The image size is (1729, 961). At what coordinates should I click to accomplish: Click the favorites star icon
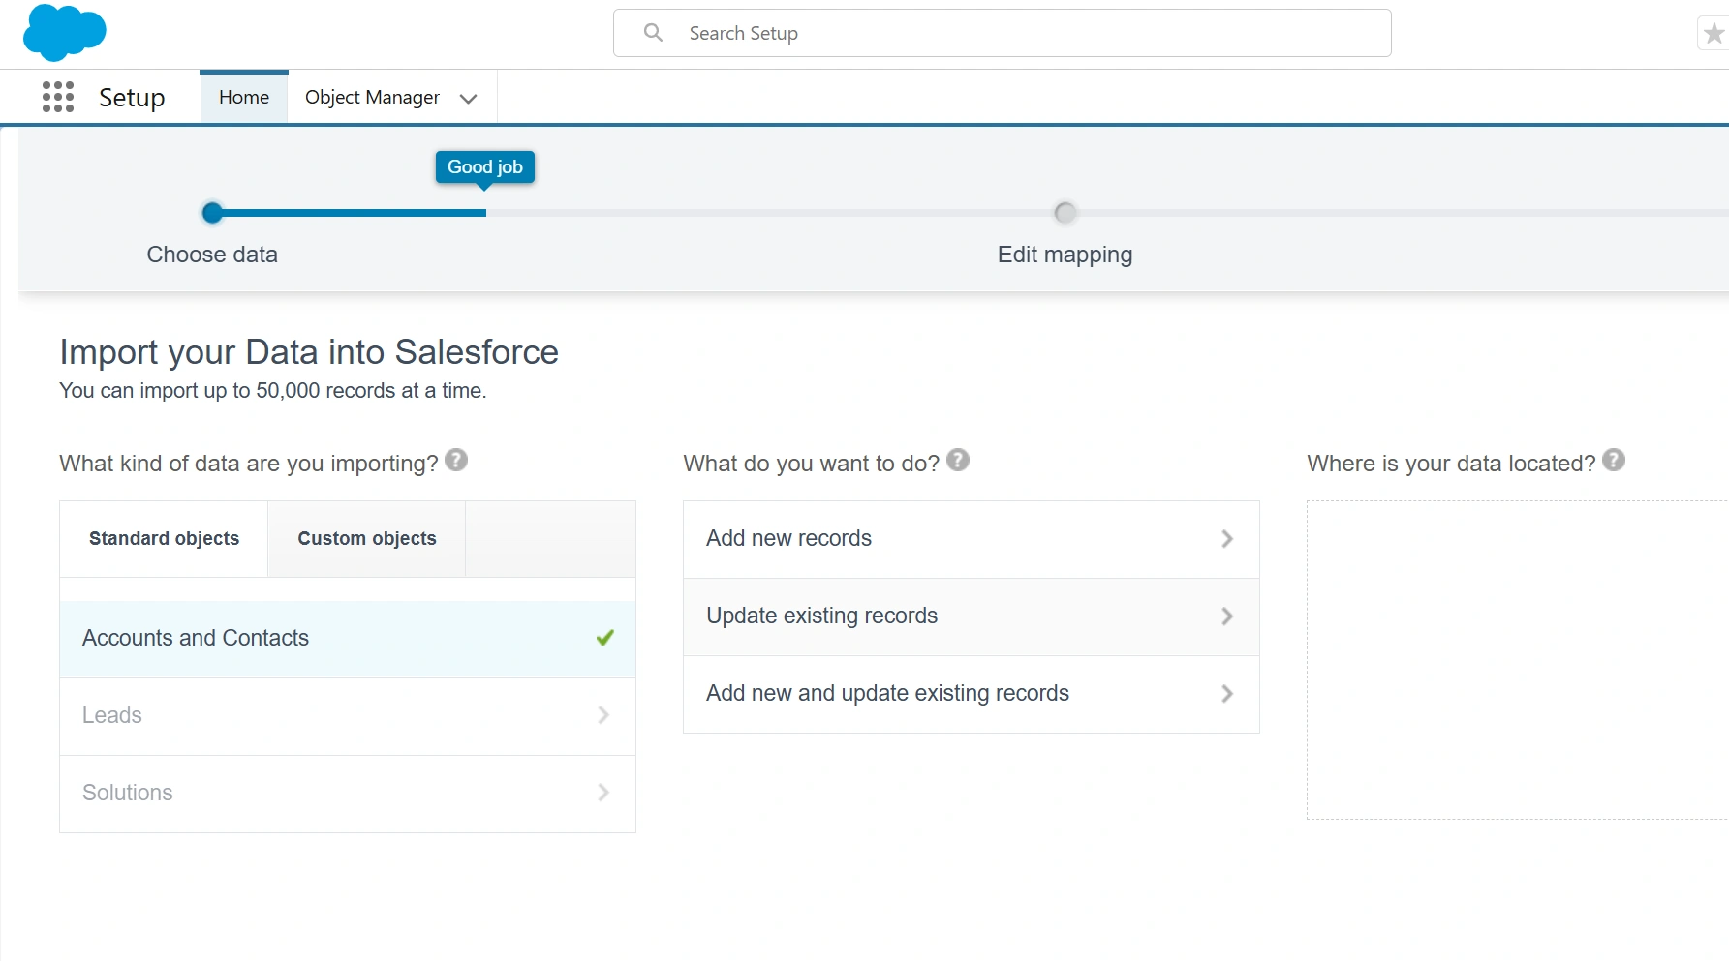[1713, 32]
